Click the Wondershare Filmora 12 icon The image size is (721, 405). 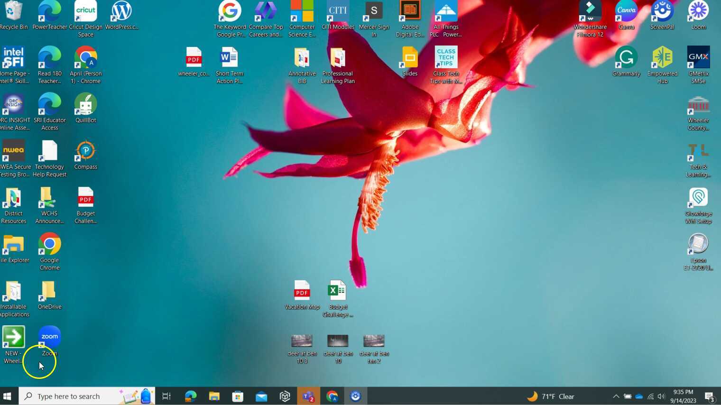(590, 11)
